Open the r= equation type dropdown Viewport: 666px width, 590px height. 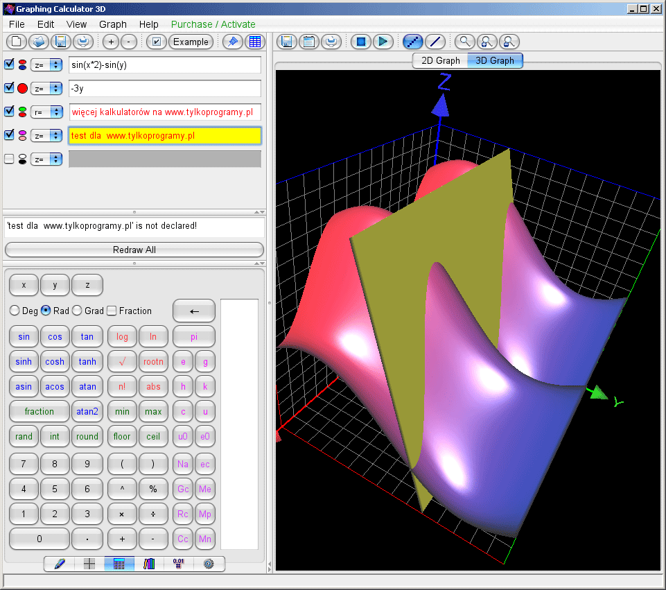46,112
